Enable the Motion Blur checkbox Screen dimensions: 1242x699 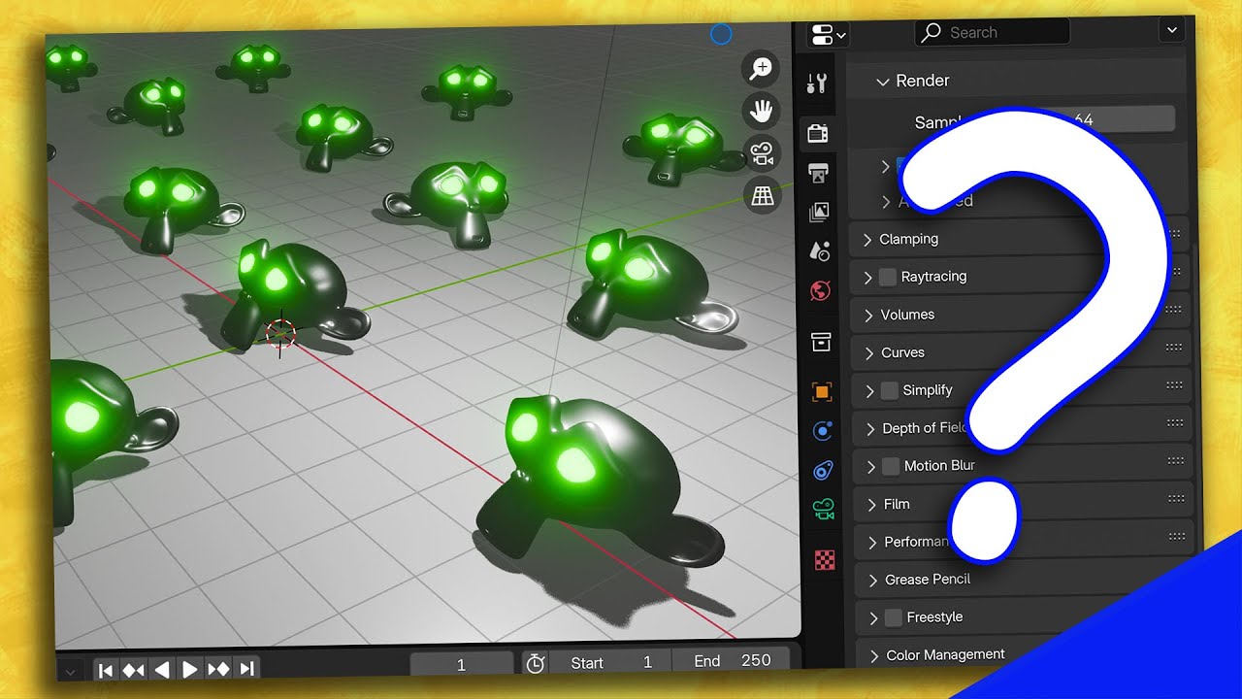891,466
